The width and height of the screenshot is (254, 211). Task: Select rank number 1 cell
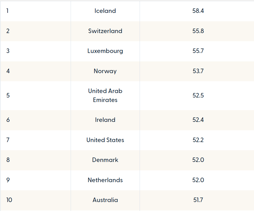8,11
